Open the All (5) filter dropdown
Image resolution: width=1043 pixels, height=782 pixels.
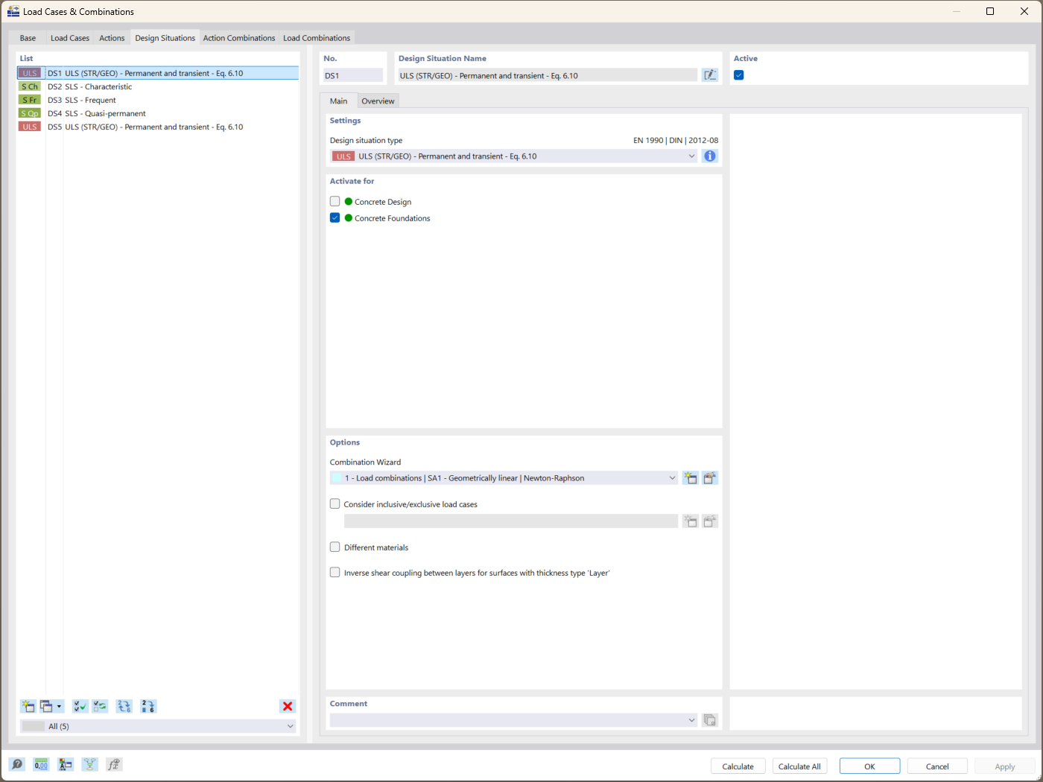pos(291,725)
